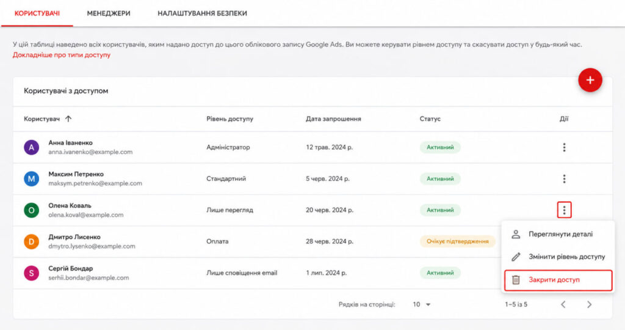Click avatar A of Анна Іваненко

(32, 147)
